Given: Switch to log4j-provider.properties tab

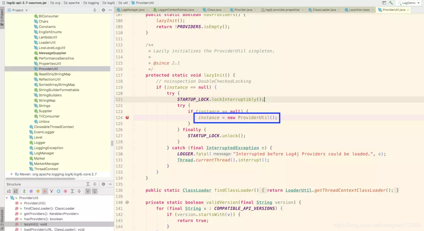Looking at the screenshot, I should [x=282, y=10].
